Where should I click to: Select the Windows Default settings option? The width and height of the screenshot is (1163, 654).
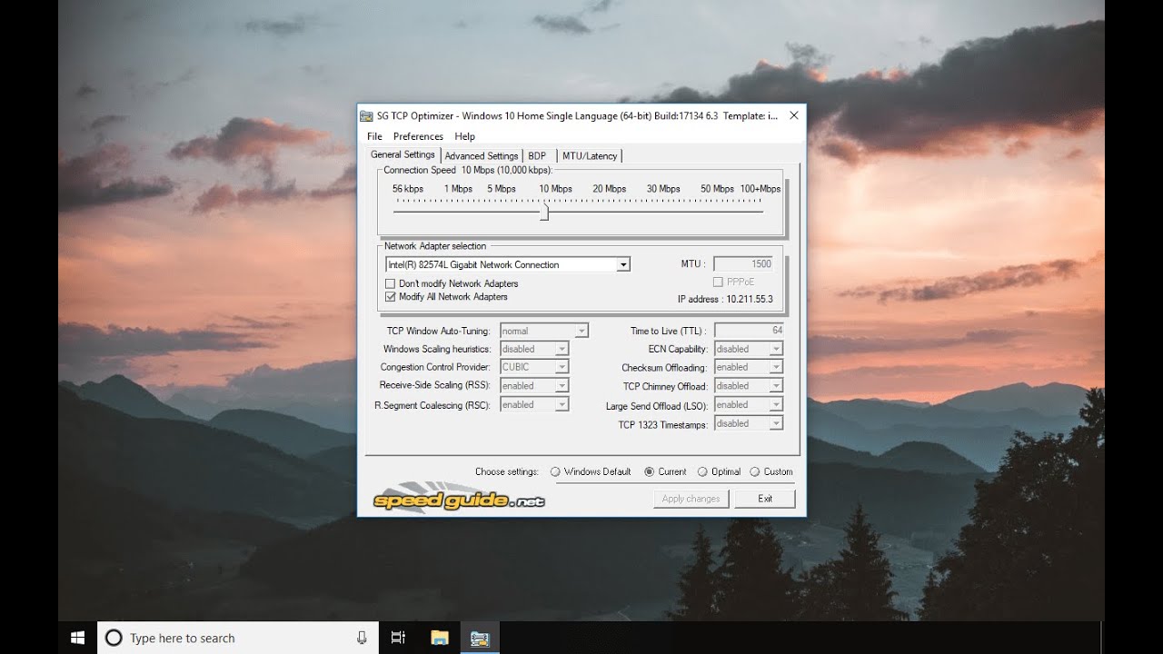555,471
